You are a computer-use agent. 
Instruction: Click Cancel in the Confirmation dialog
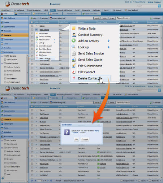click(85, 139)
